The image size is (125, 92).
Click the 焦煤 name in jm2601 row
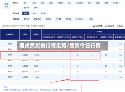(10, 55)
